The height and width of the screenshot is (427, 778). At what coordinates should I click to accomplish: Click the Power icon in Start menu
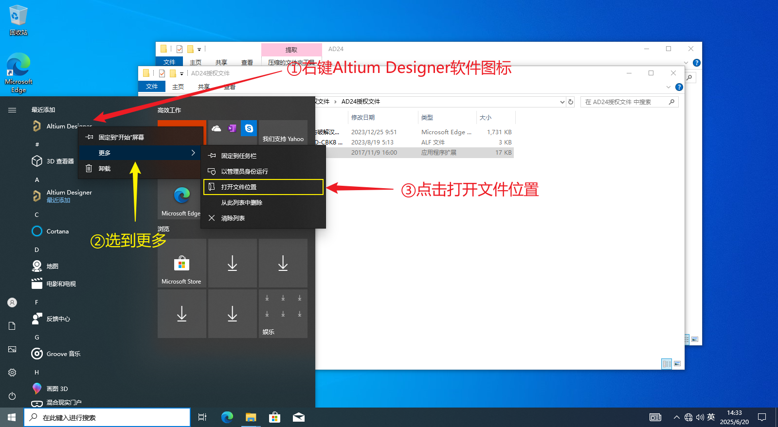point(12,396)
